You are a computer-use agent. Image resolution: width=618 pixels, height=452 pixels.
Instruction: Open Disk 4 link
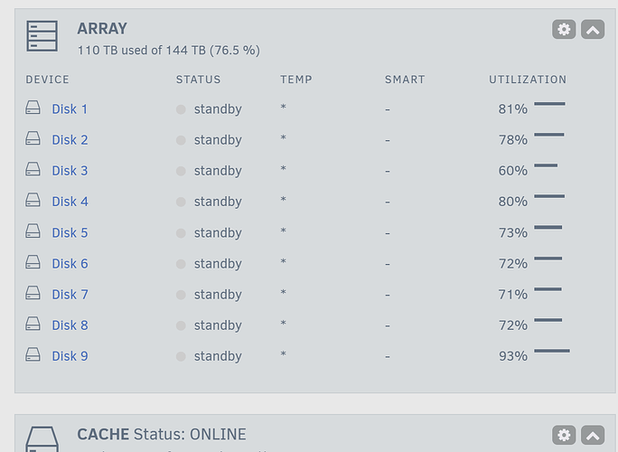(x=70, y=202)
